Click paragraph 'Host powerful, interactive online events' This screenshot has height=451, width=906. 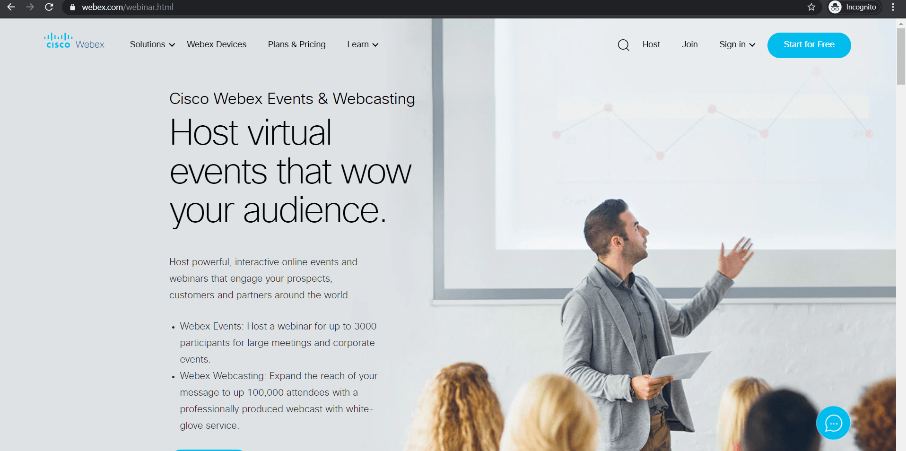pyautogui.click(x=263, y=278)
